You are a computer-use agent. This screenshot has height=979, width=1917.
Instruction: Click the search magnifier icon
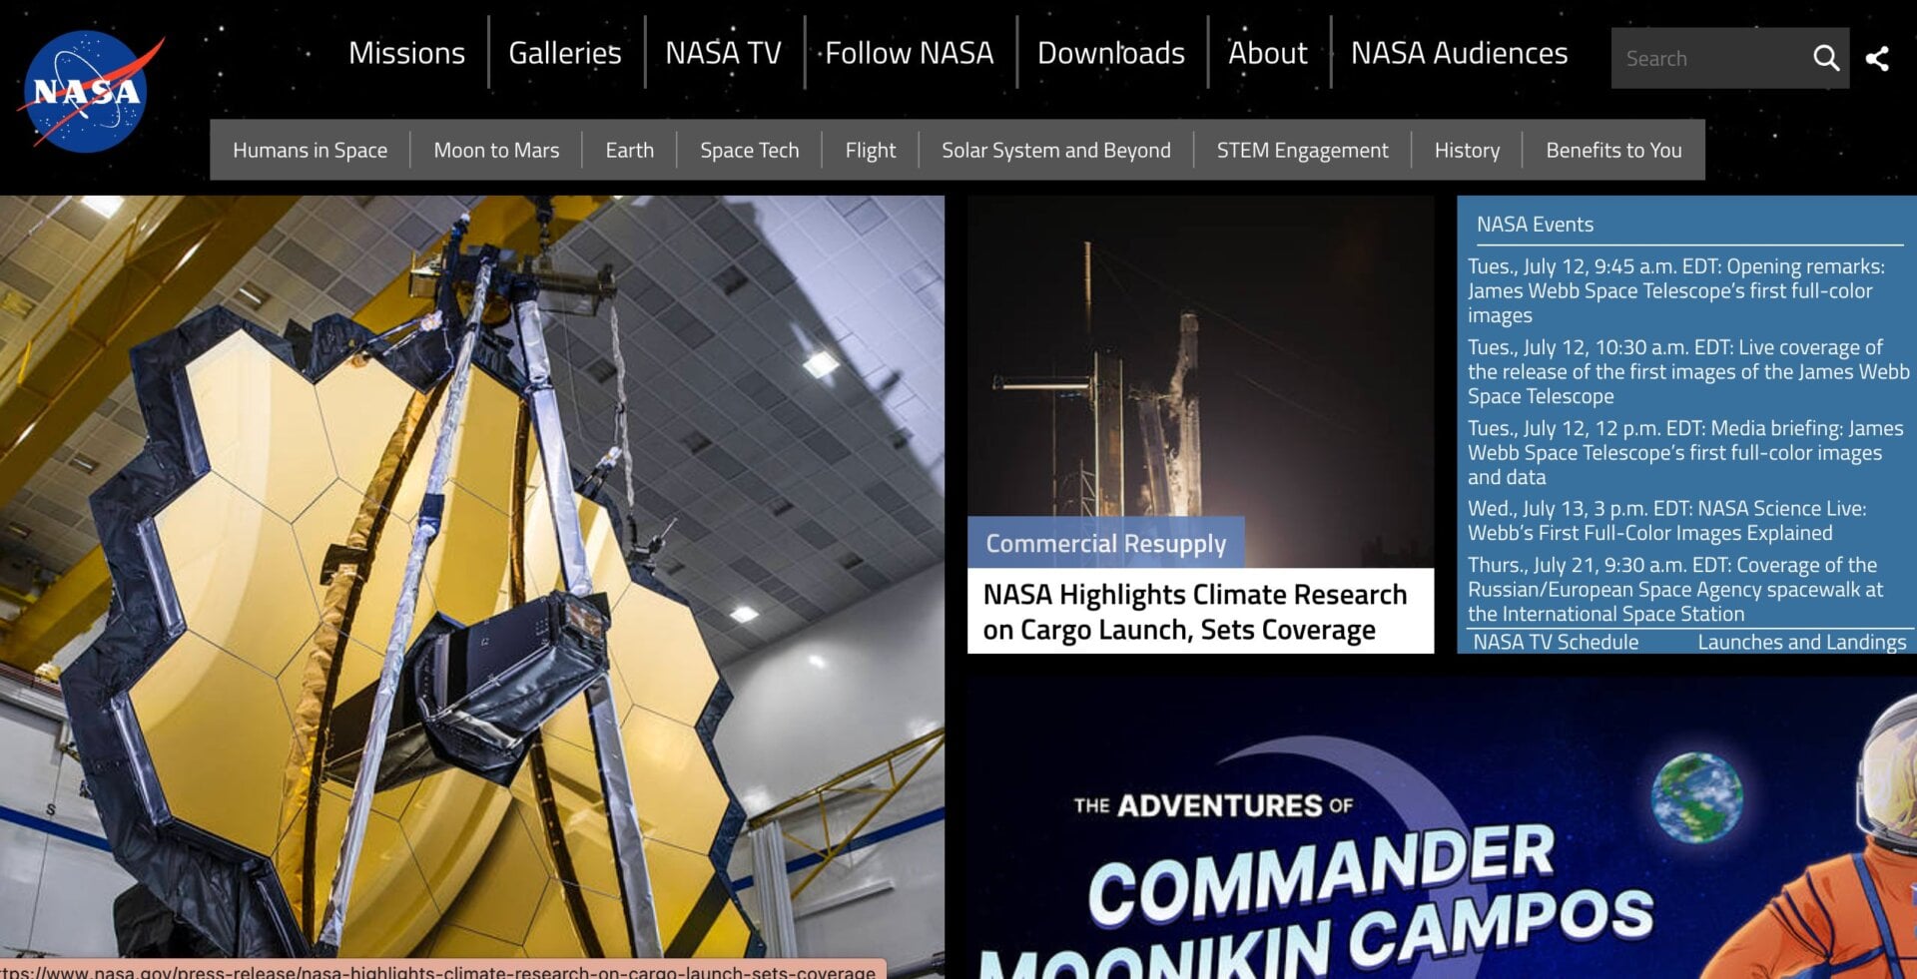point(1826,58)
